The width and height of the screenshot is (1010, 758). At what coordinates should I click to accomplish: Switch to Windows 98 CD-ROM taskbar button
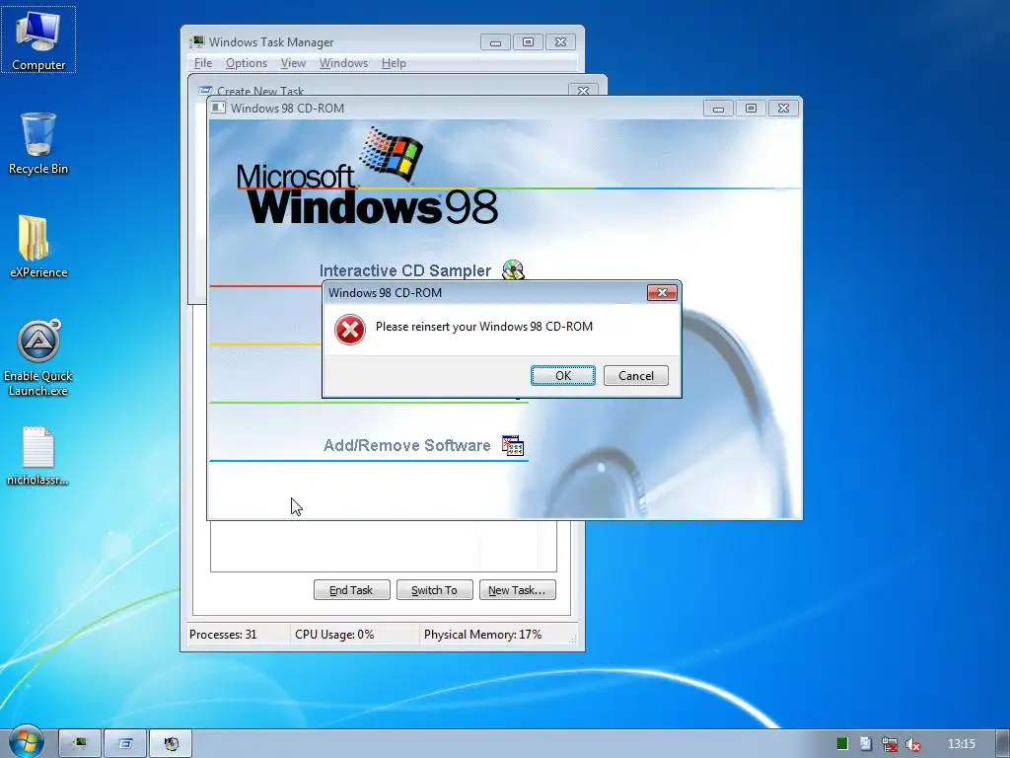point(172,744)
